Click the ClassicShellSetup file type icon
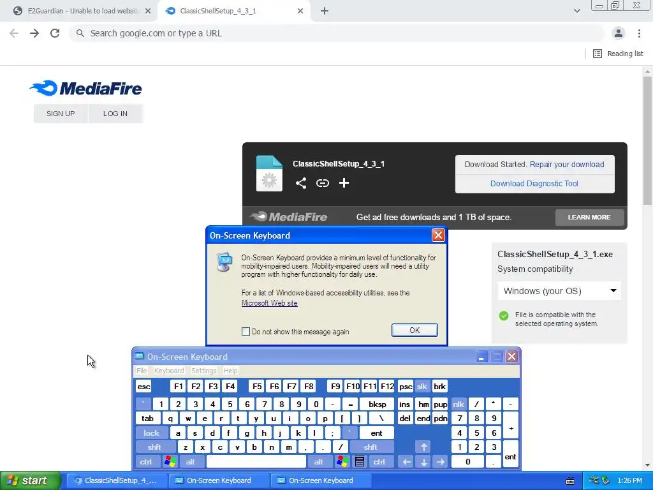Image resolution: width=653 pixels, height=490 pixels. coord(269,174)
